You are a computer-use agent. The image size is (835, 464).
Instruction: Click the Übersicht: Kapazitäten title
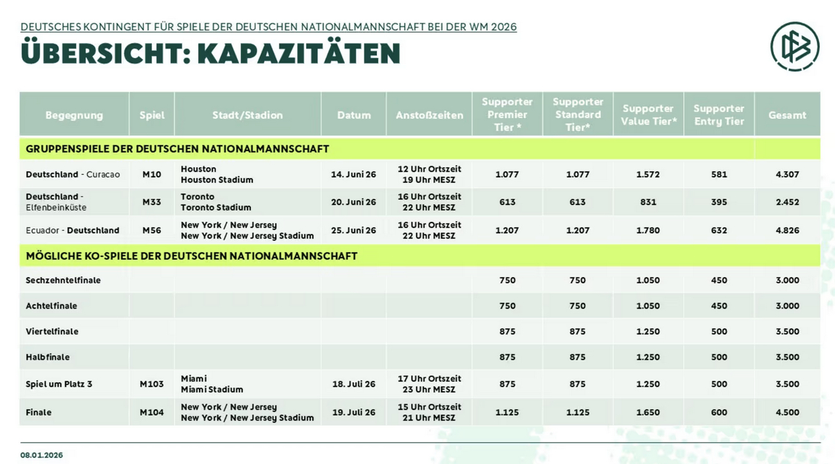(x=210, y=54)
